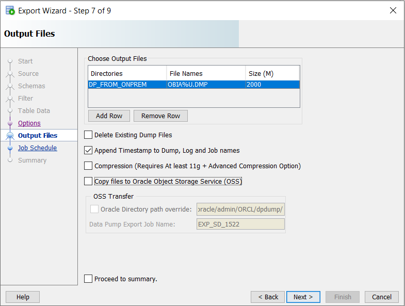
Task: Enable Copy files to Oracle Object Storage Service
Action: tap(88, 182)
